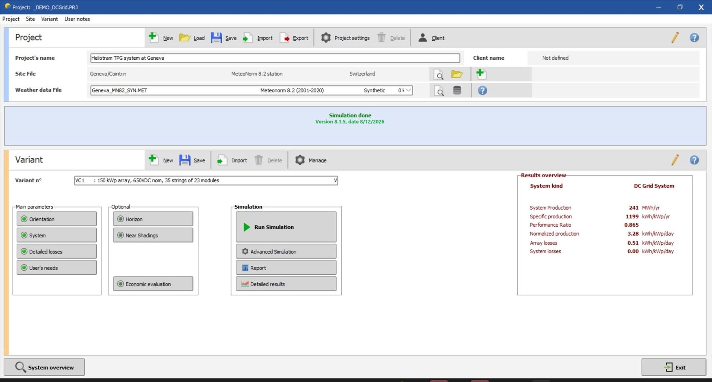Open help for weather data file
This screenshot has width=712, height=382.
coord(483,90)
